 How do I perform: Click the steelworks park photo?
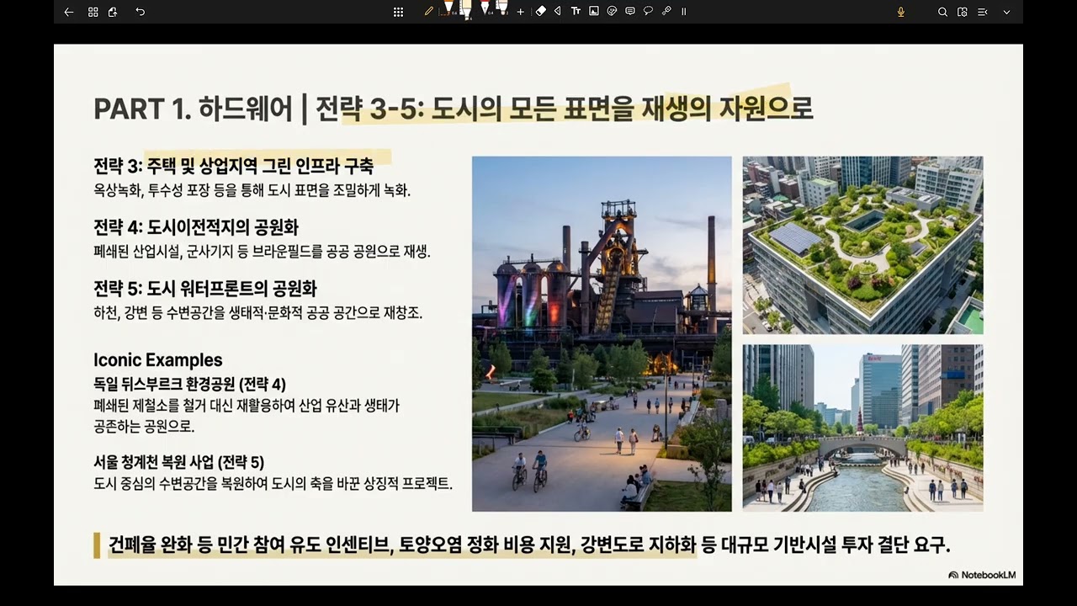tap(602, 334)
